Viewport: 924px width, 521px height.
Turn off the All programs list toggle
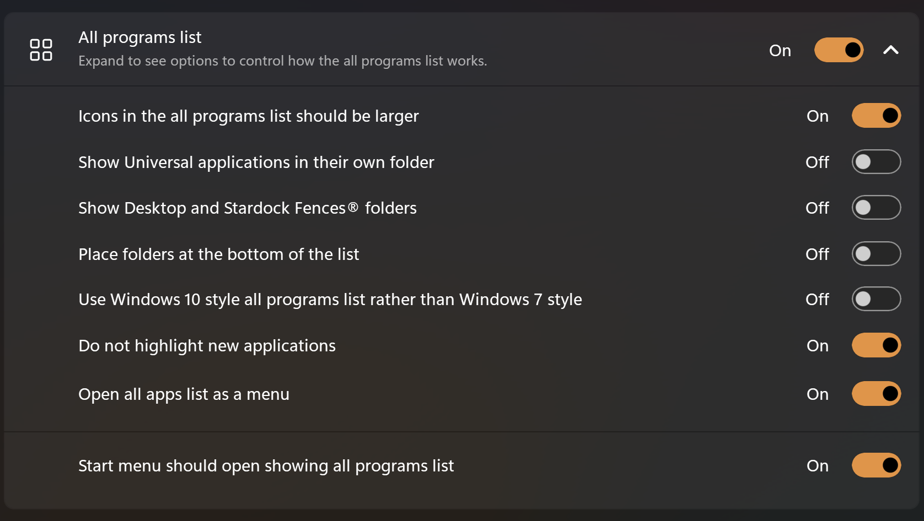pyautogui.click(x=839, y=50)
